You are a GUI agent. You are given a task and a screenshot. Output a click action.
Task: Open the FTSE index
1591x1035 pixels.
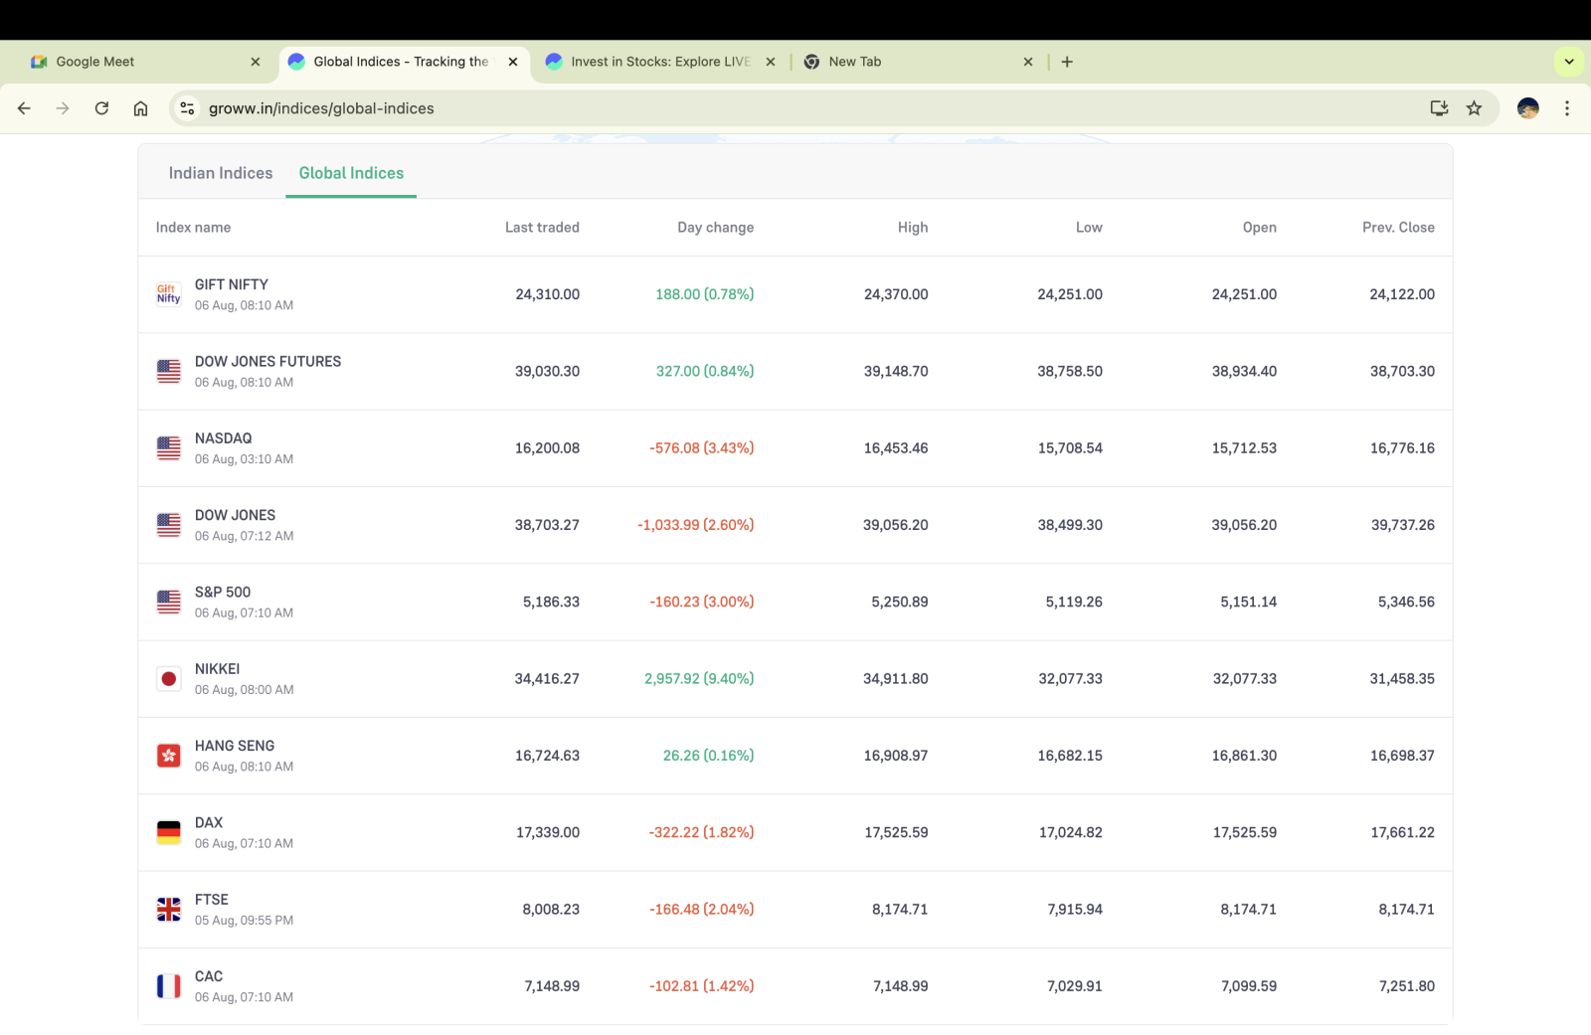point(211,900)
